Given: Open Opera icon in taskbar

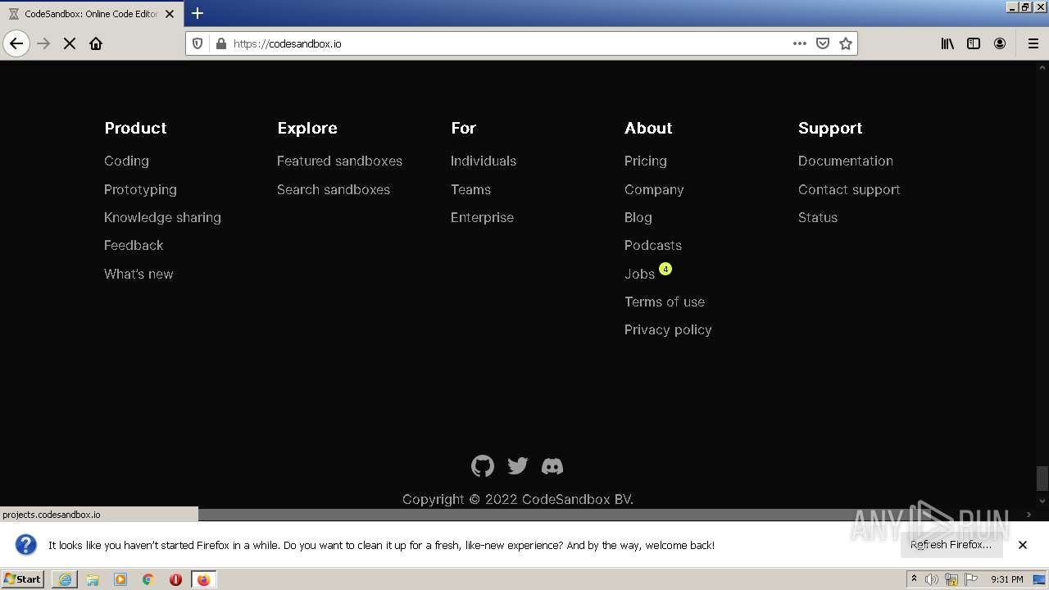Looking at the screenshot, I should 175,579.
